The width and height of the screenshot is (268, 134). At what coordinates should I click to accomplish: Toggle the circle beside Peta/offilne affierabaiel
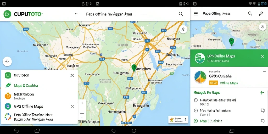196,100
